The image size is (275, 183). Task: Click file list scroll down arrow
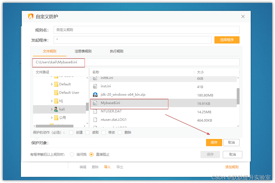pos(238,126)
